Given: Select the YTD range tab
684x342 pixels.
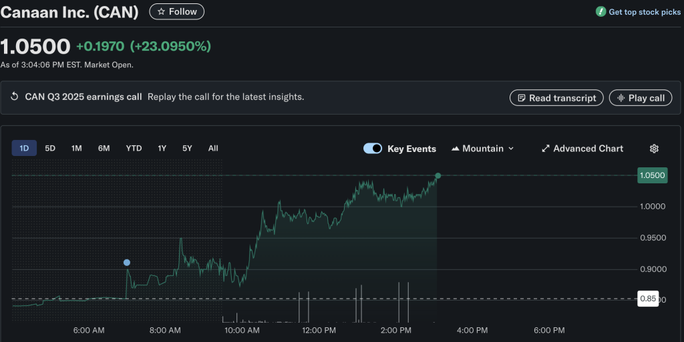Looking at the screenshot, I should point(134,148).
